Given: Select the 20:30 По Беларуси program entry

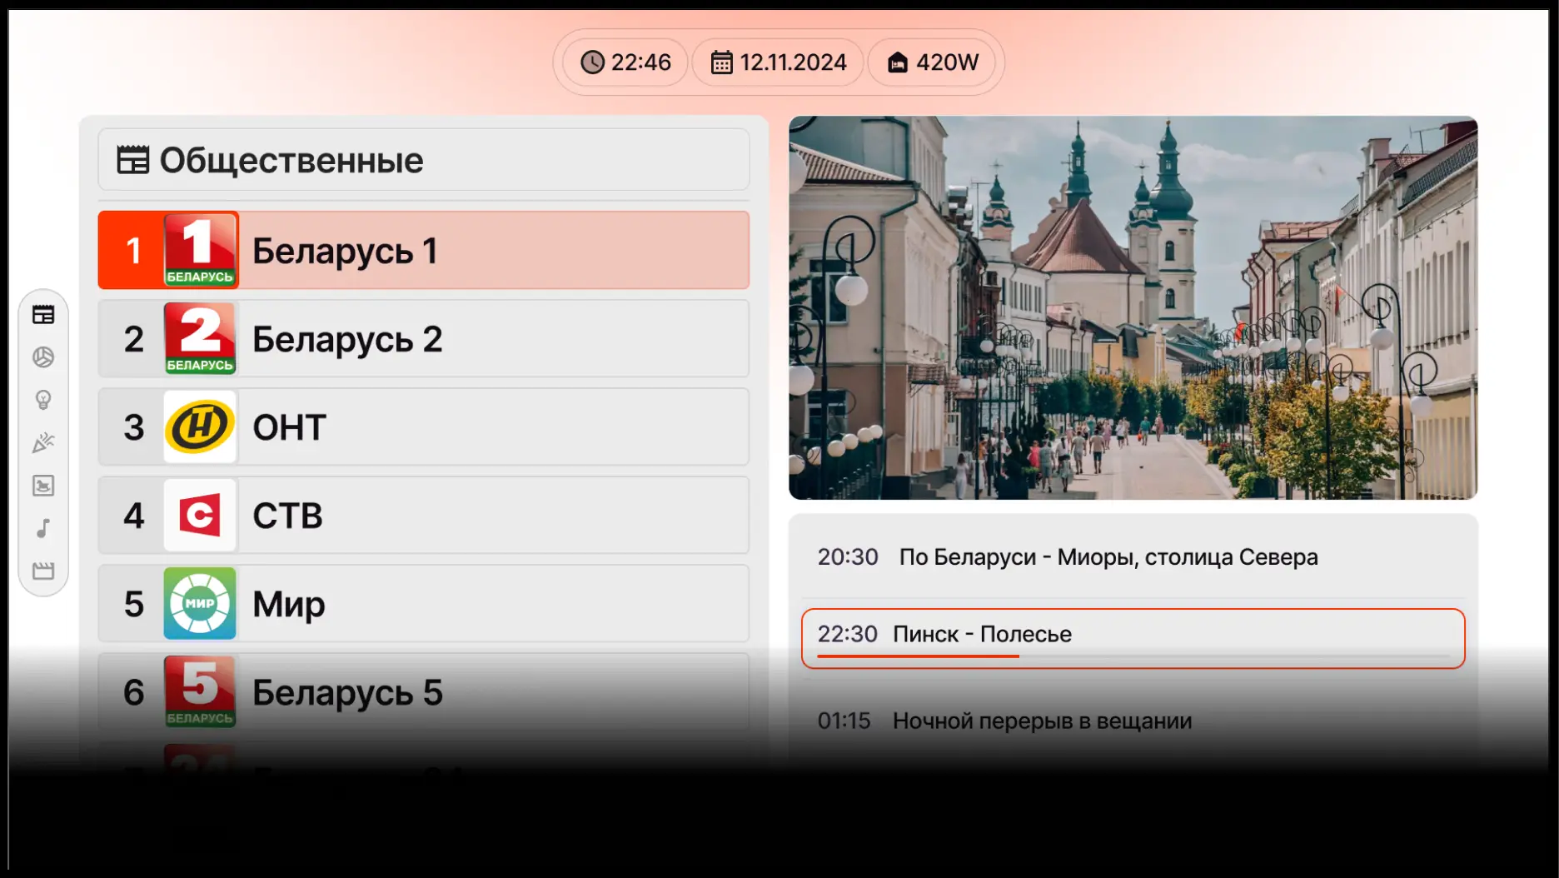Looking at the screenshot, I should tap(1133, 557).
